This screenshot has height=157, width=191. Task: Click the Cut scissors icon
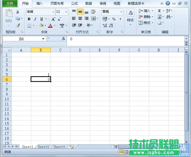pyautogui.click(x=17, y=12)
